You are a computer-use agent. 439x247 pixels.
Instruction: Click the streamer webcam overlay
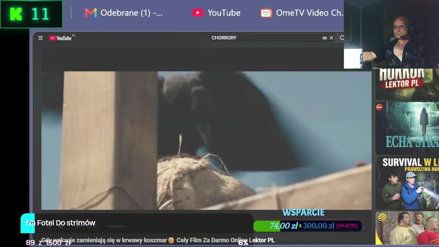pos(391,34)
